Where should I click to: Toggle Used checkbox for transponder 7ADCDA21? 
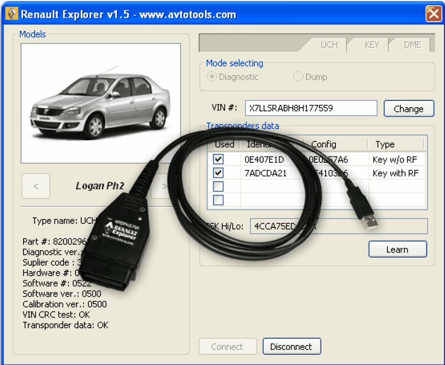point(218,173)
